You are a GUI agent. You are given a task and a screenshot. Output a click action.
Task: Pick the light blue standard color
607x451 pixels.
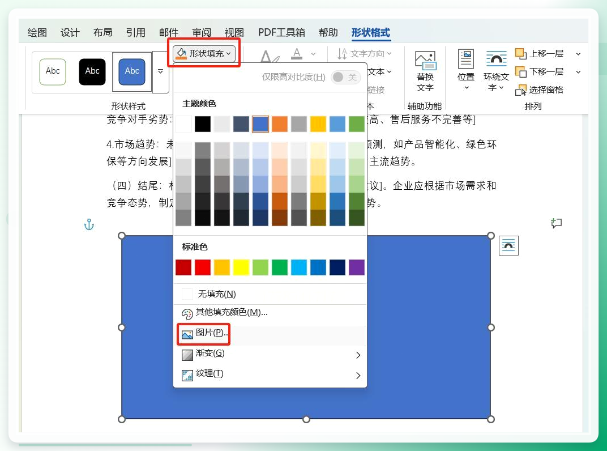click(299, 267)
